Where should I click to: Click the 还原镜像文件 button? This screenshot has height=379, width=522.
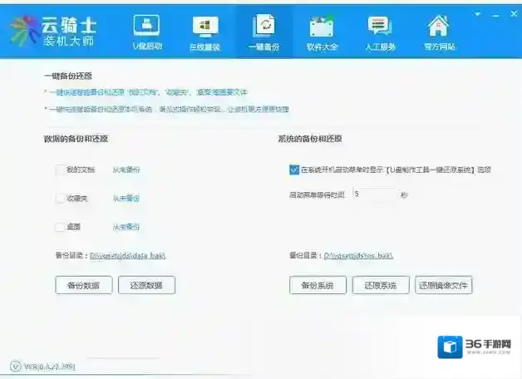coord(443,285)
